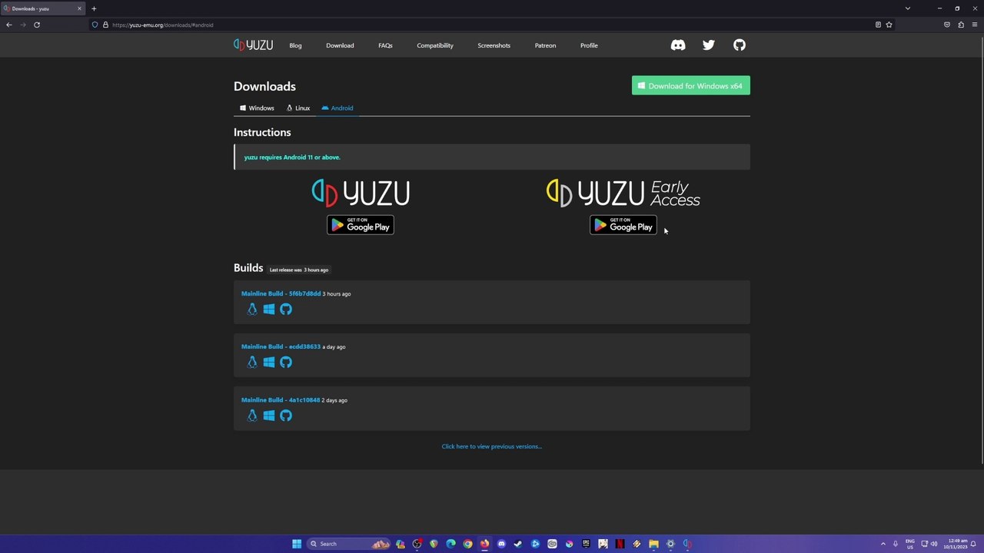Download Windows build for Mainline 5f6b7d8dd

click(269, 310)
